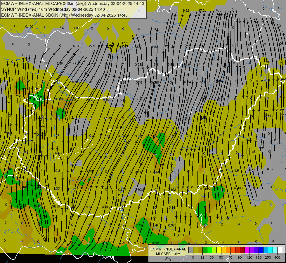Click the map value 5.48
The image size is (286, 263).
click(60, 63)
